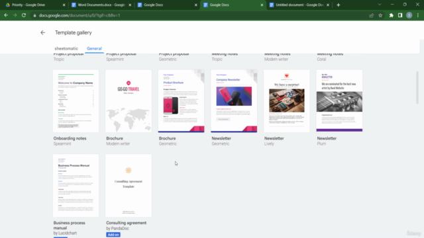Open the Brochure Modern writer template
Image resolution: width=424 pixels, height=238 pixels.
click(129, 101)
